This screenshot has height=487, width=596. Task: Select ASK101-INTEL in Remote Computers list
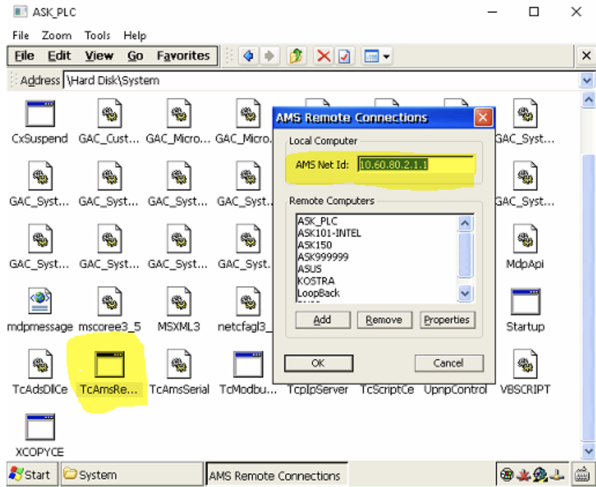tap(329, 233)
